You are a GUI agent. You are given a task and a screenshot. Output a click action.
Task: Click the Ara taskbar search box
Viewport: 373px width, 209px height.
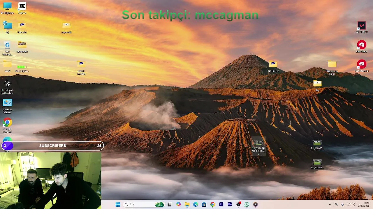(144, 204)
